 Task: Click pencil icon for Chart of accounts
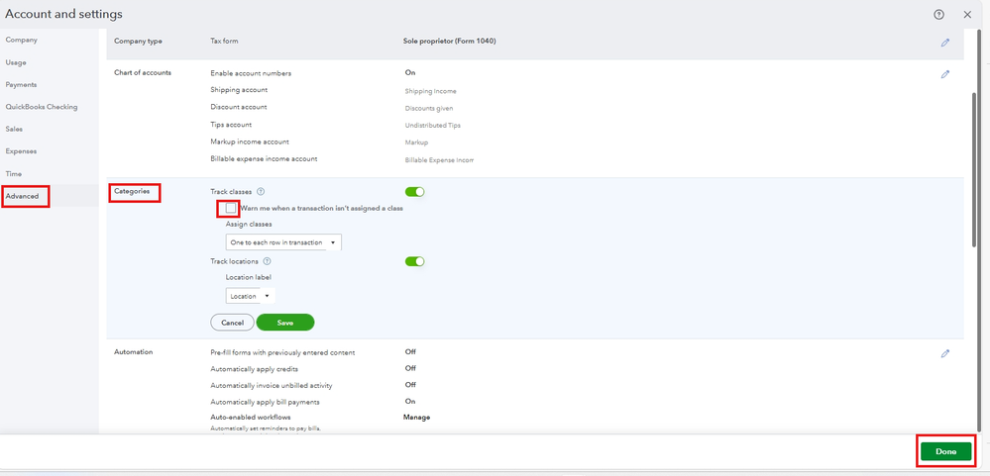pos(945,74)
